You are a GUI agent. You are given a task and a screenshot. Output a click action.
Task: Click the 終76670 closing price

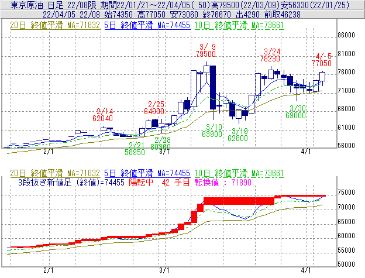(x=216, y=15)
